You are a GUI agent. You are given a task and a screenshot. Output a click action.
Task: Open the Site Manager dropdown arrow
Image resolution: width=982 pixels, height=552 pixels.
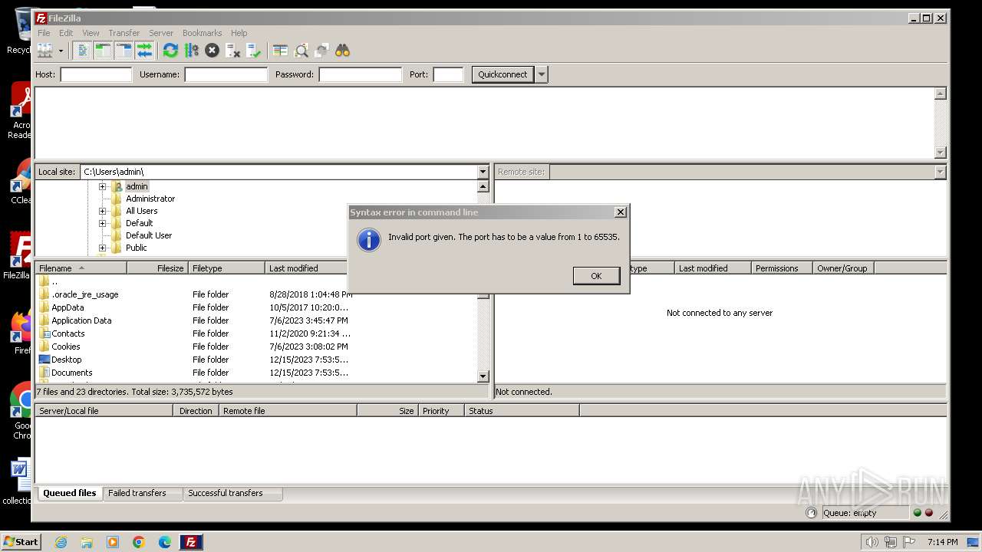(61, 51)
